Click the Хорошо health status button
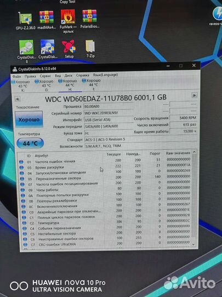 click(29, 119)
